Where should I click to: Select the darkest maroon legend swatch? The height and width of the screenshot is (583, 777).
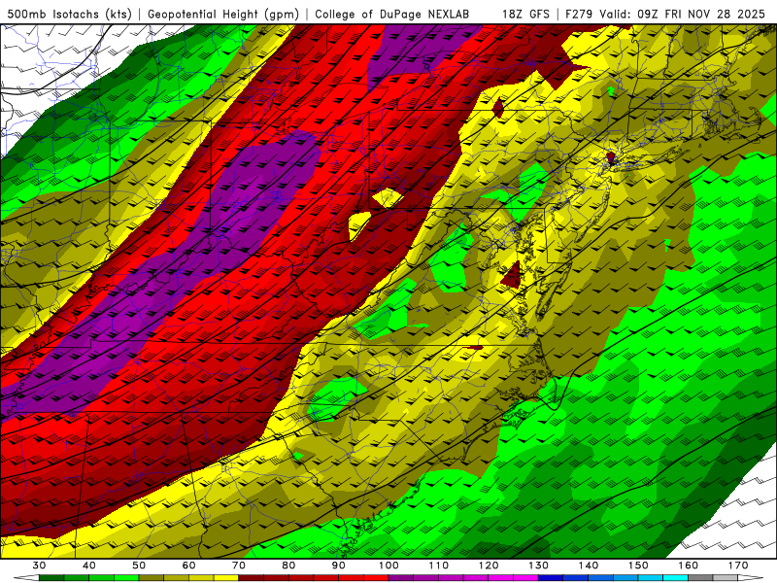[252, 578]
